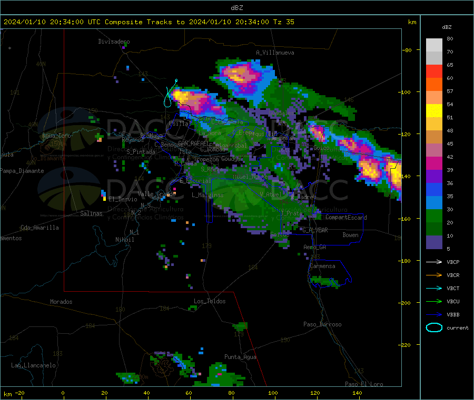This screenshot has height=400, width=474.
Task: Click the '140' tick on the bottom km axis
Action: tap(357, 393)
